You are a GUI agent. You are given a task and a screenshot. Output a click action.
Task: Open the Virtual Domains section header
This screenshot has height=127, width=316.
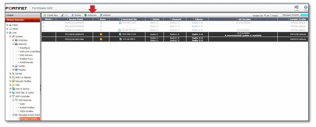point(23,20)
